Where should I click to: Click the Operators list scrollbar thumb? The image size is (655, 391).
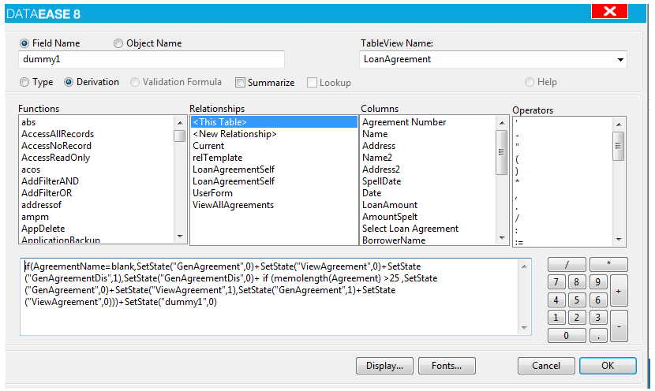(618, 146)
